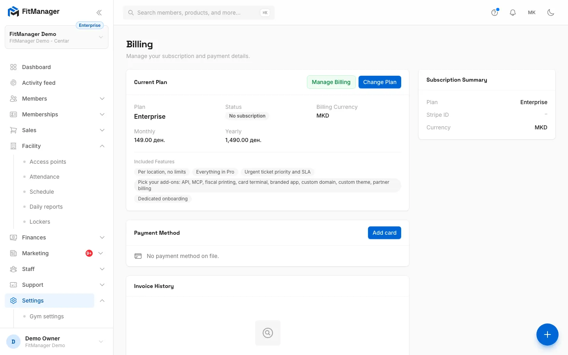Collapse the Settings submenu chevron
This screenshot has width=568, height=355.
point(102,301)
